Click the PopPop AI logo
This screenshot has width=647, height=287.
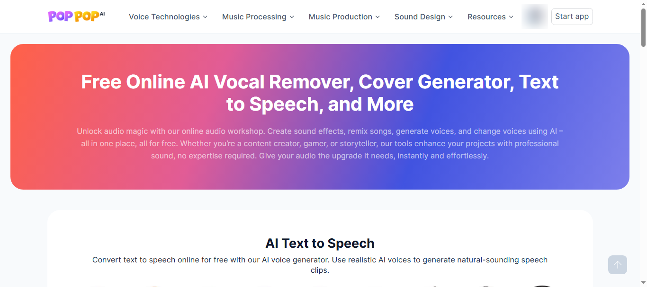(76, 17)
